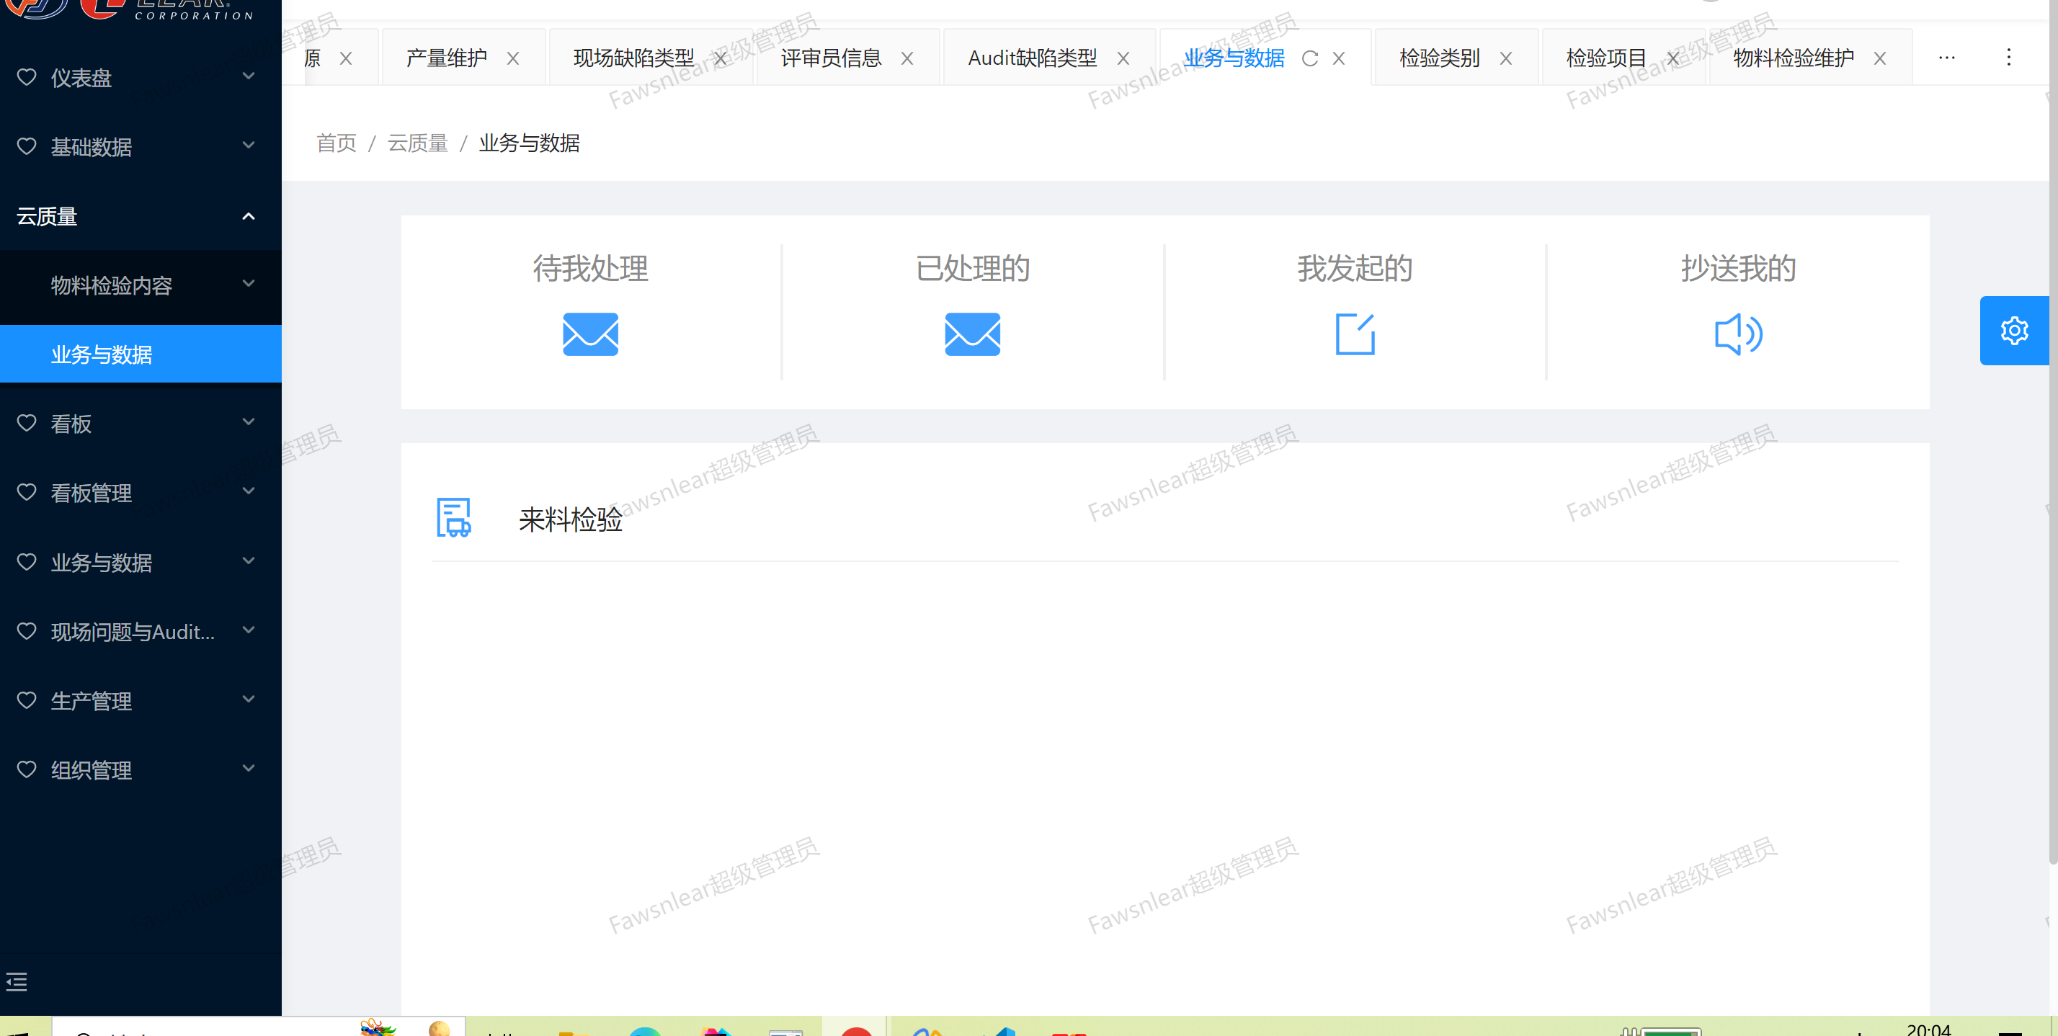Open the blue settings gear panel

pos(2014,331)
